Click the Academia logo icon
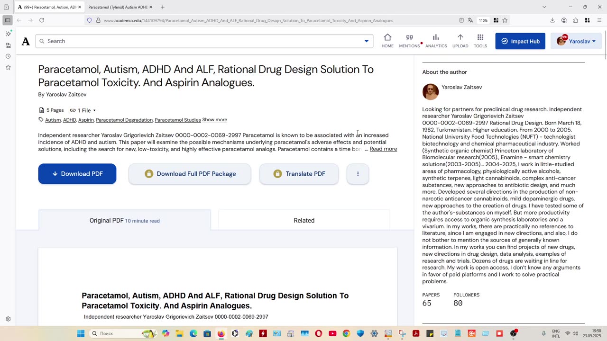The image size is (607, 341). (x=26, y=42)
